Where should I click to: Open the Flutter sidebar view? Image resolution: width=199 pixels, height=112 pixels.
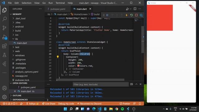[x=4, y=64]
